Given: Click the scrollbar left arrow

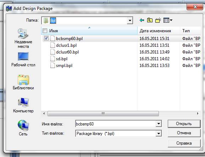Looking at the screenshot, I should click(x=44, y=113).
